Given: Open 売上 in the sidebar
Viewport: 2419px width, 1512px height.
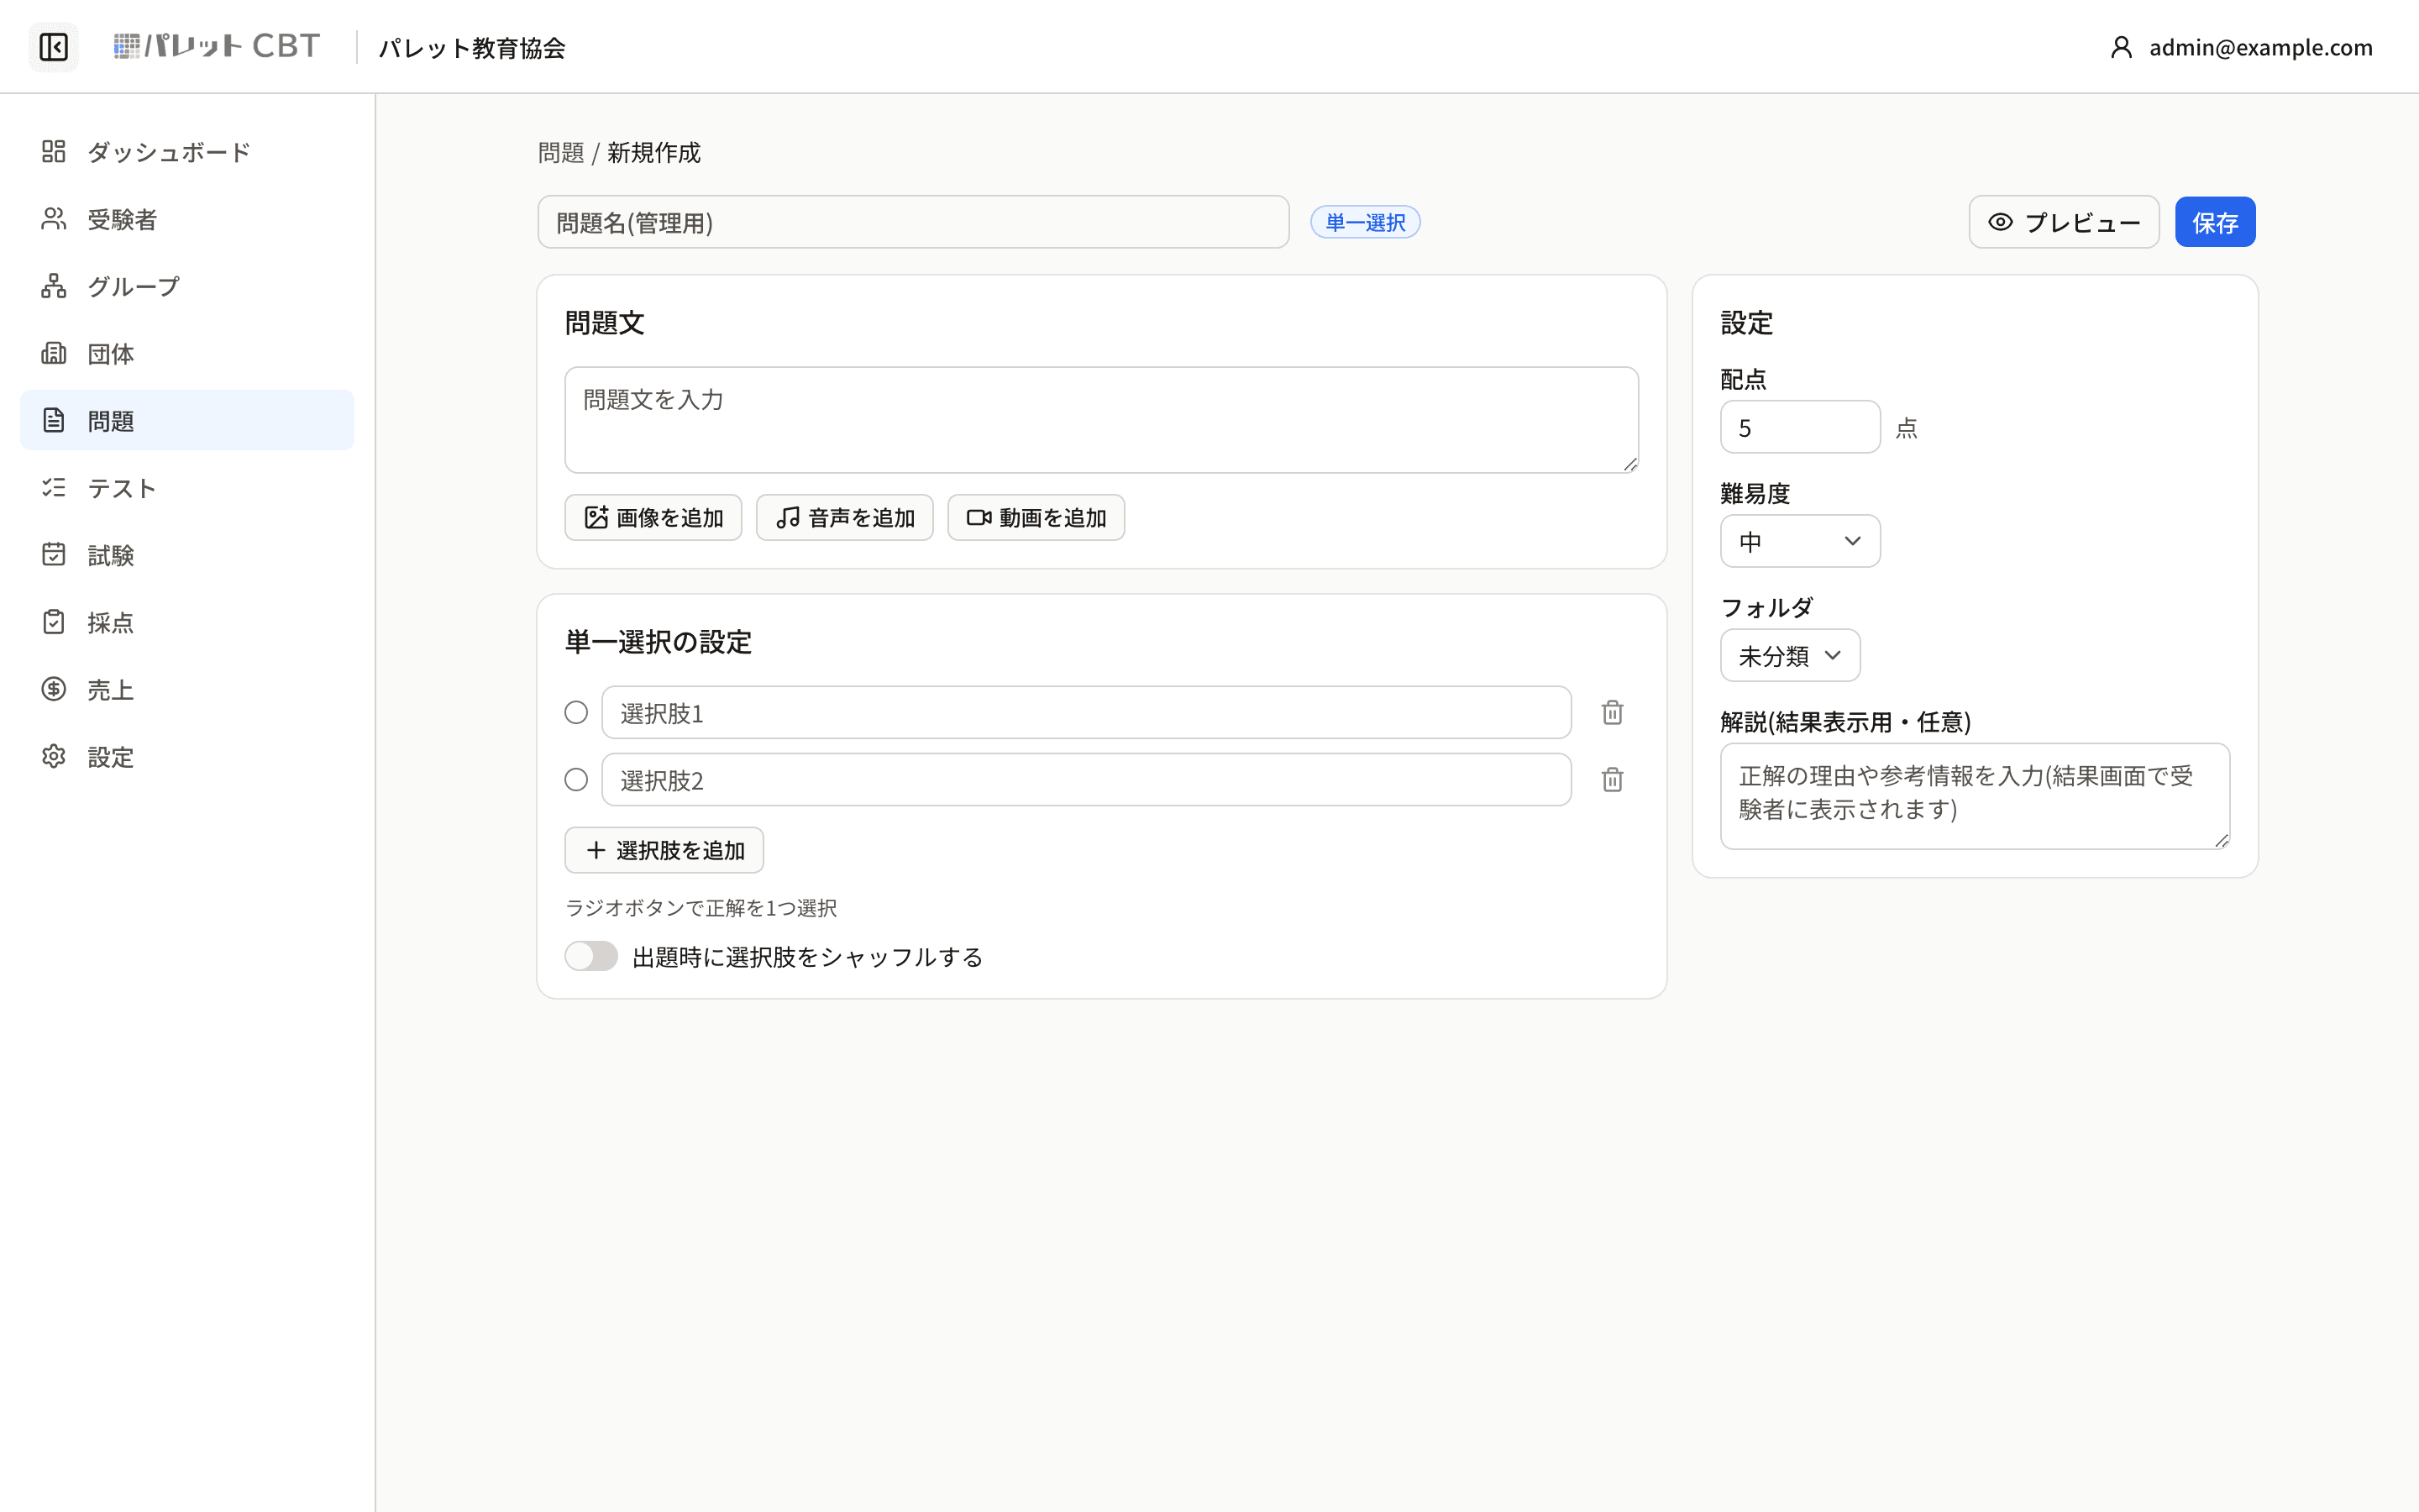Looking at the screenshot, I should pos(187,689).
